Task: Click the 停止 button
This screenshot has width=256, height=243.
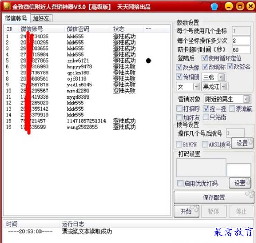Action: pos(241,211)
